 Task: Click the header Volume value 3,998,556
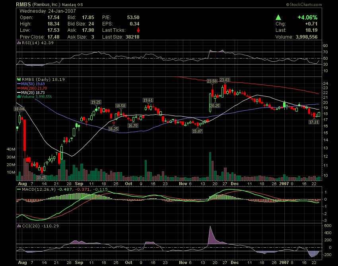[x=307, y=37]
